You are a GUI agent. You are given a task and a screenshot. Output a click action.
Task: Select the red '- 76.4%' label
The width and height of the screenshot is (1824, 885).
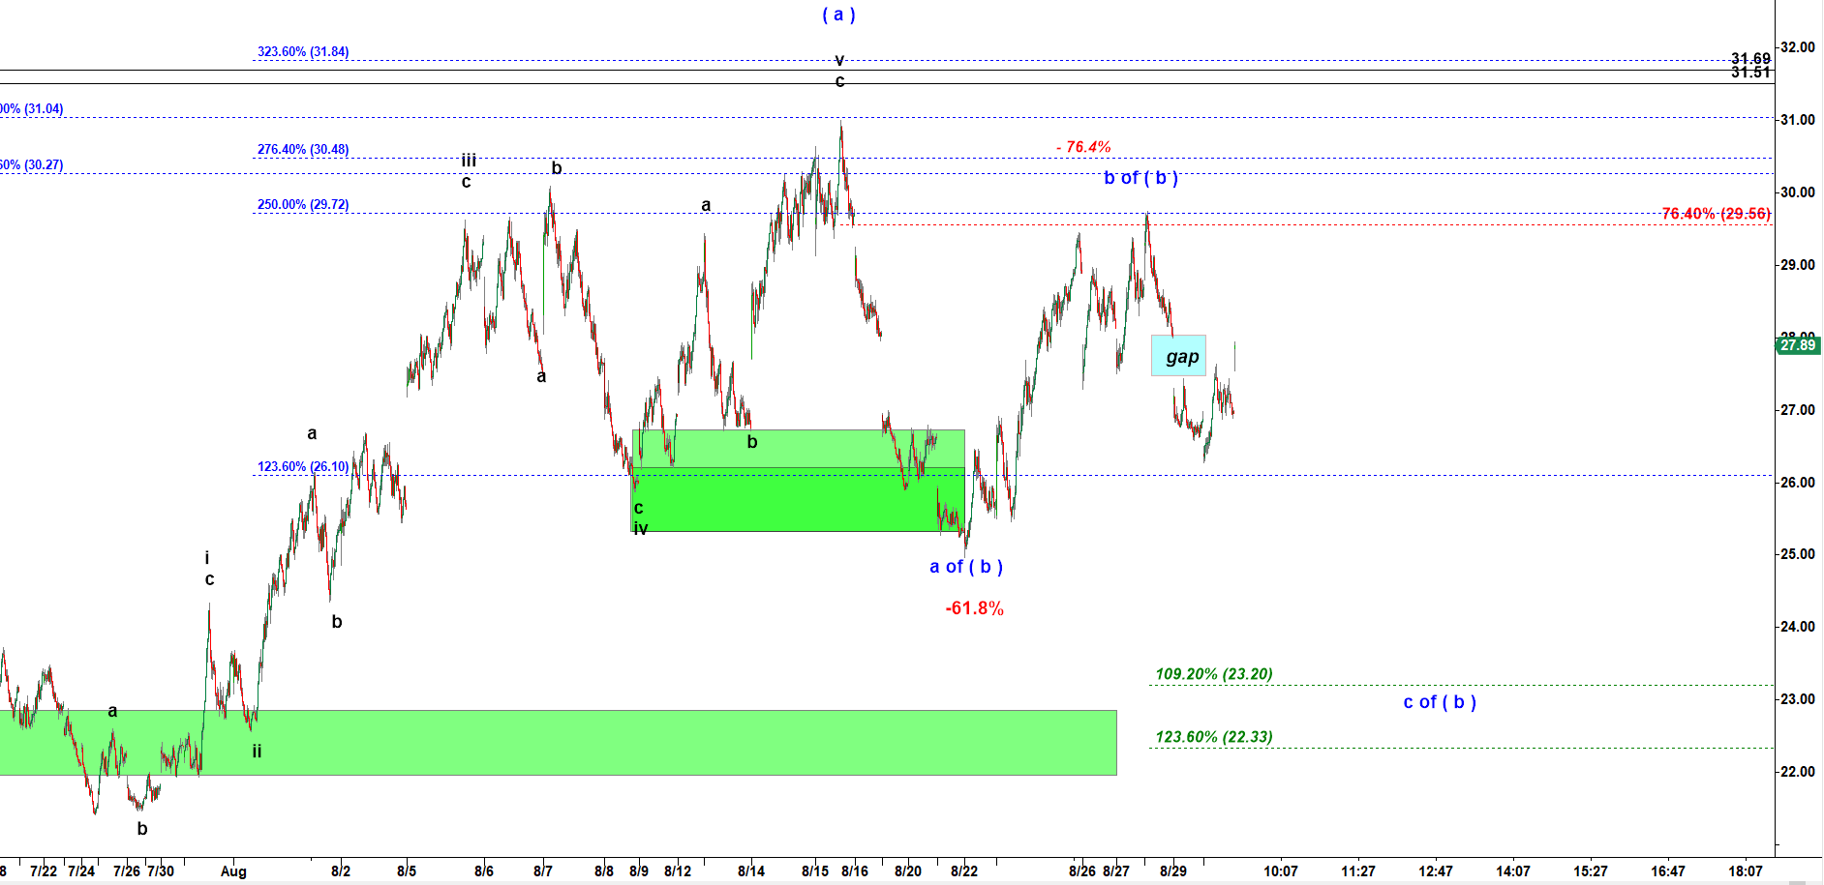coord(1083,147)
